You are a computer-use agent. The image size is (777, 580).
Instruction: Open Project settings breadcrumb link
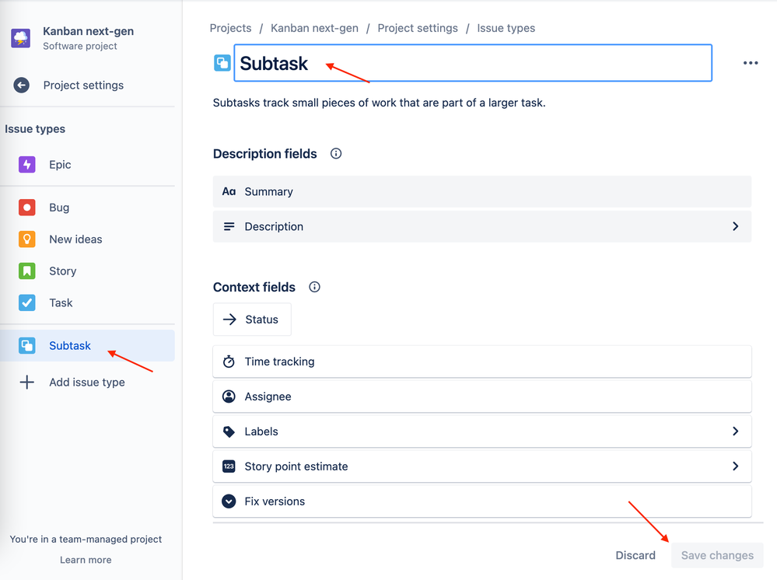coord(417,28)
